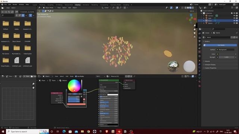
Task: Toggle viewport overlays button
Action: point(177,8)
